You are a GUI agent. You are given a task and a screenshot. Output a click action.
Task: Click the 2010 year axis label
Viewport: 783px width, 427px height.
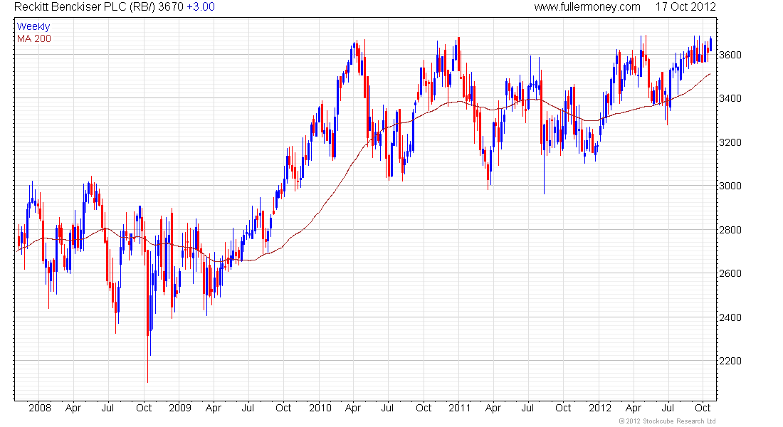point(320,408)
